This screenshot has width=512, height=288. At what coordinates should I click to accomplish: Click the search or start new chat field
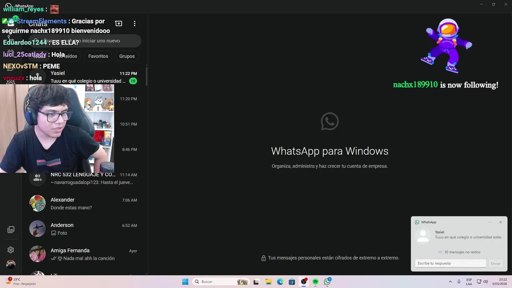point(85,41)
